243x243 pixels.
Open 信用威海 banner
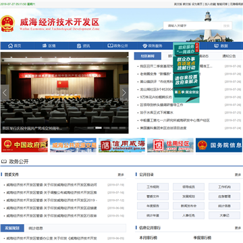pyautogui.click(x=122, y=145)
